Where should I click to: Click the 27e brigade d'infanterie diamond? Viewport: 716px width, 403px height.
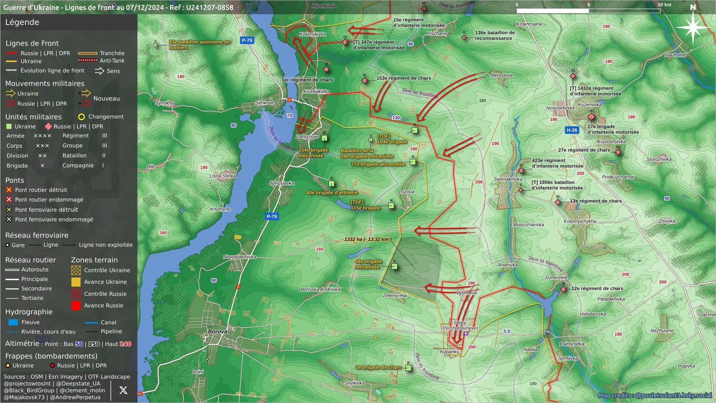pos(591,117)
